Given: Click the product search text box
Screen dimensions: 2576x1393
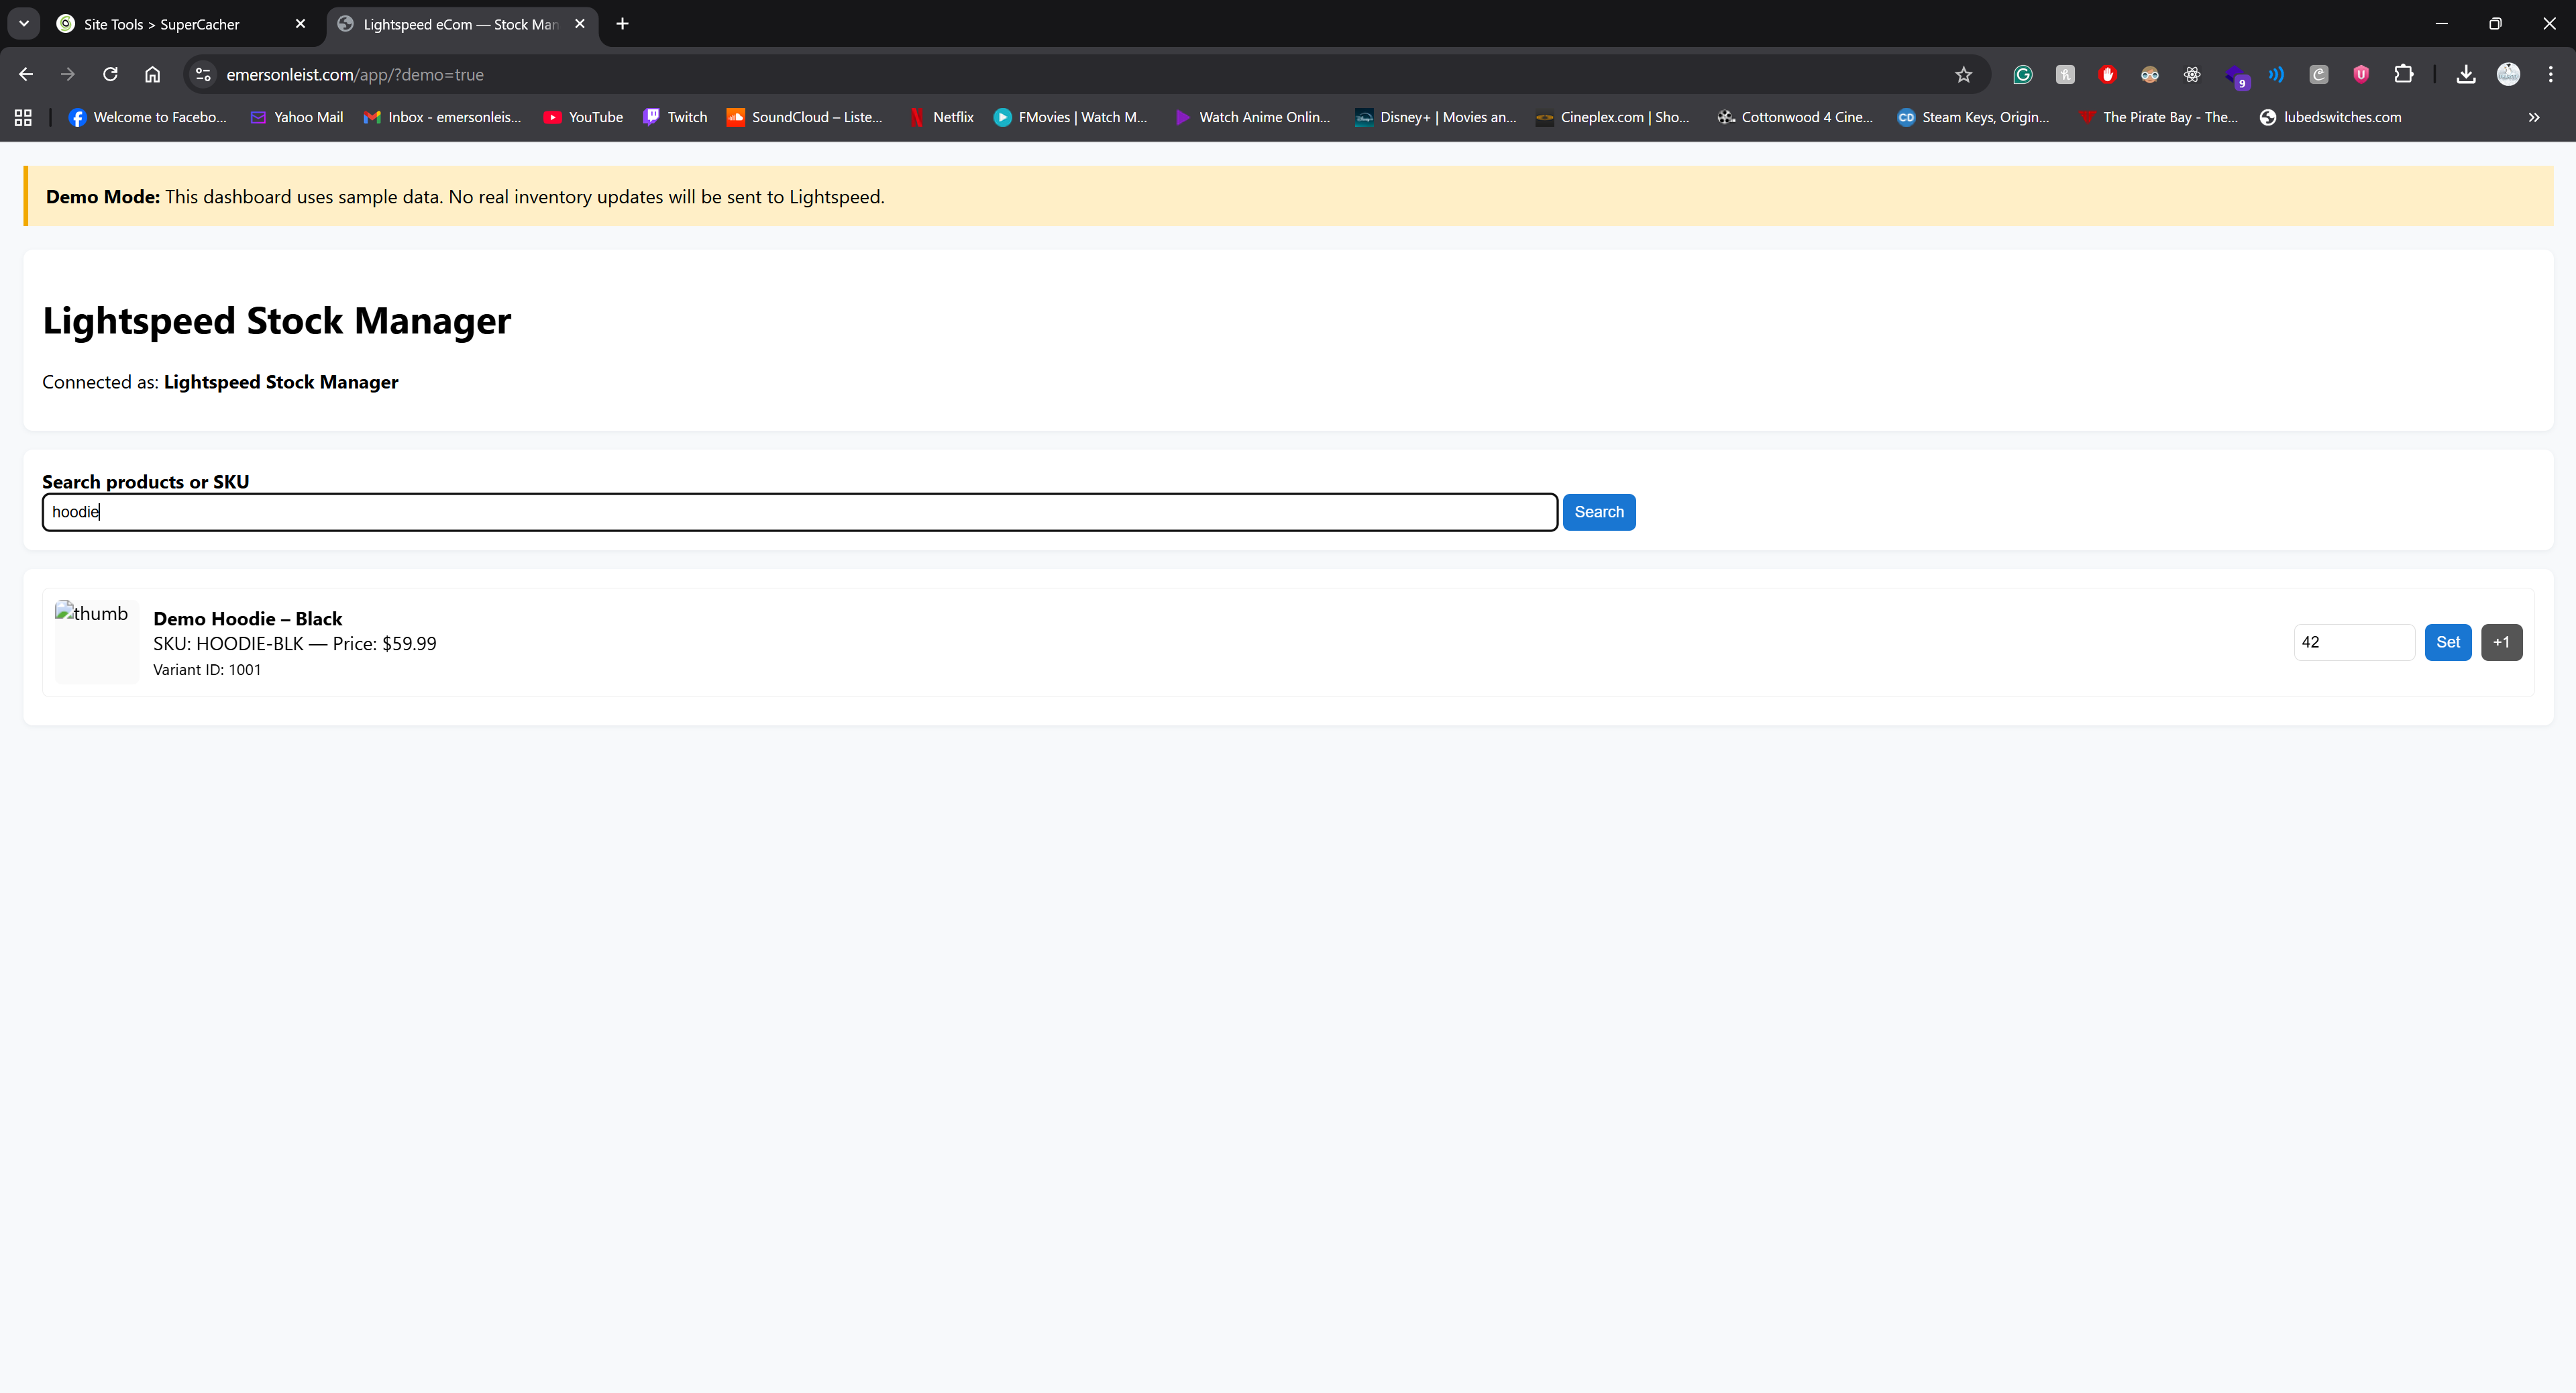Looking at the screenshot, I should [799, 512].
